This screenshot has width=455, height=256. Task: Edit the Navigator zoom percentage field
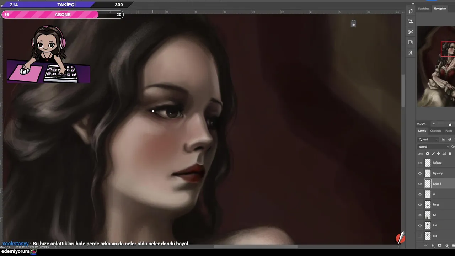coord(422,124)
